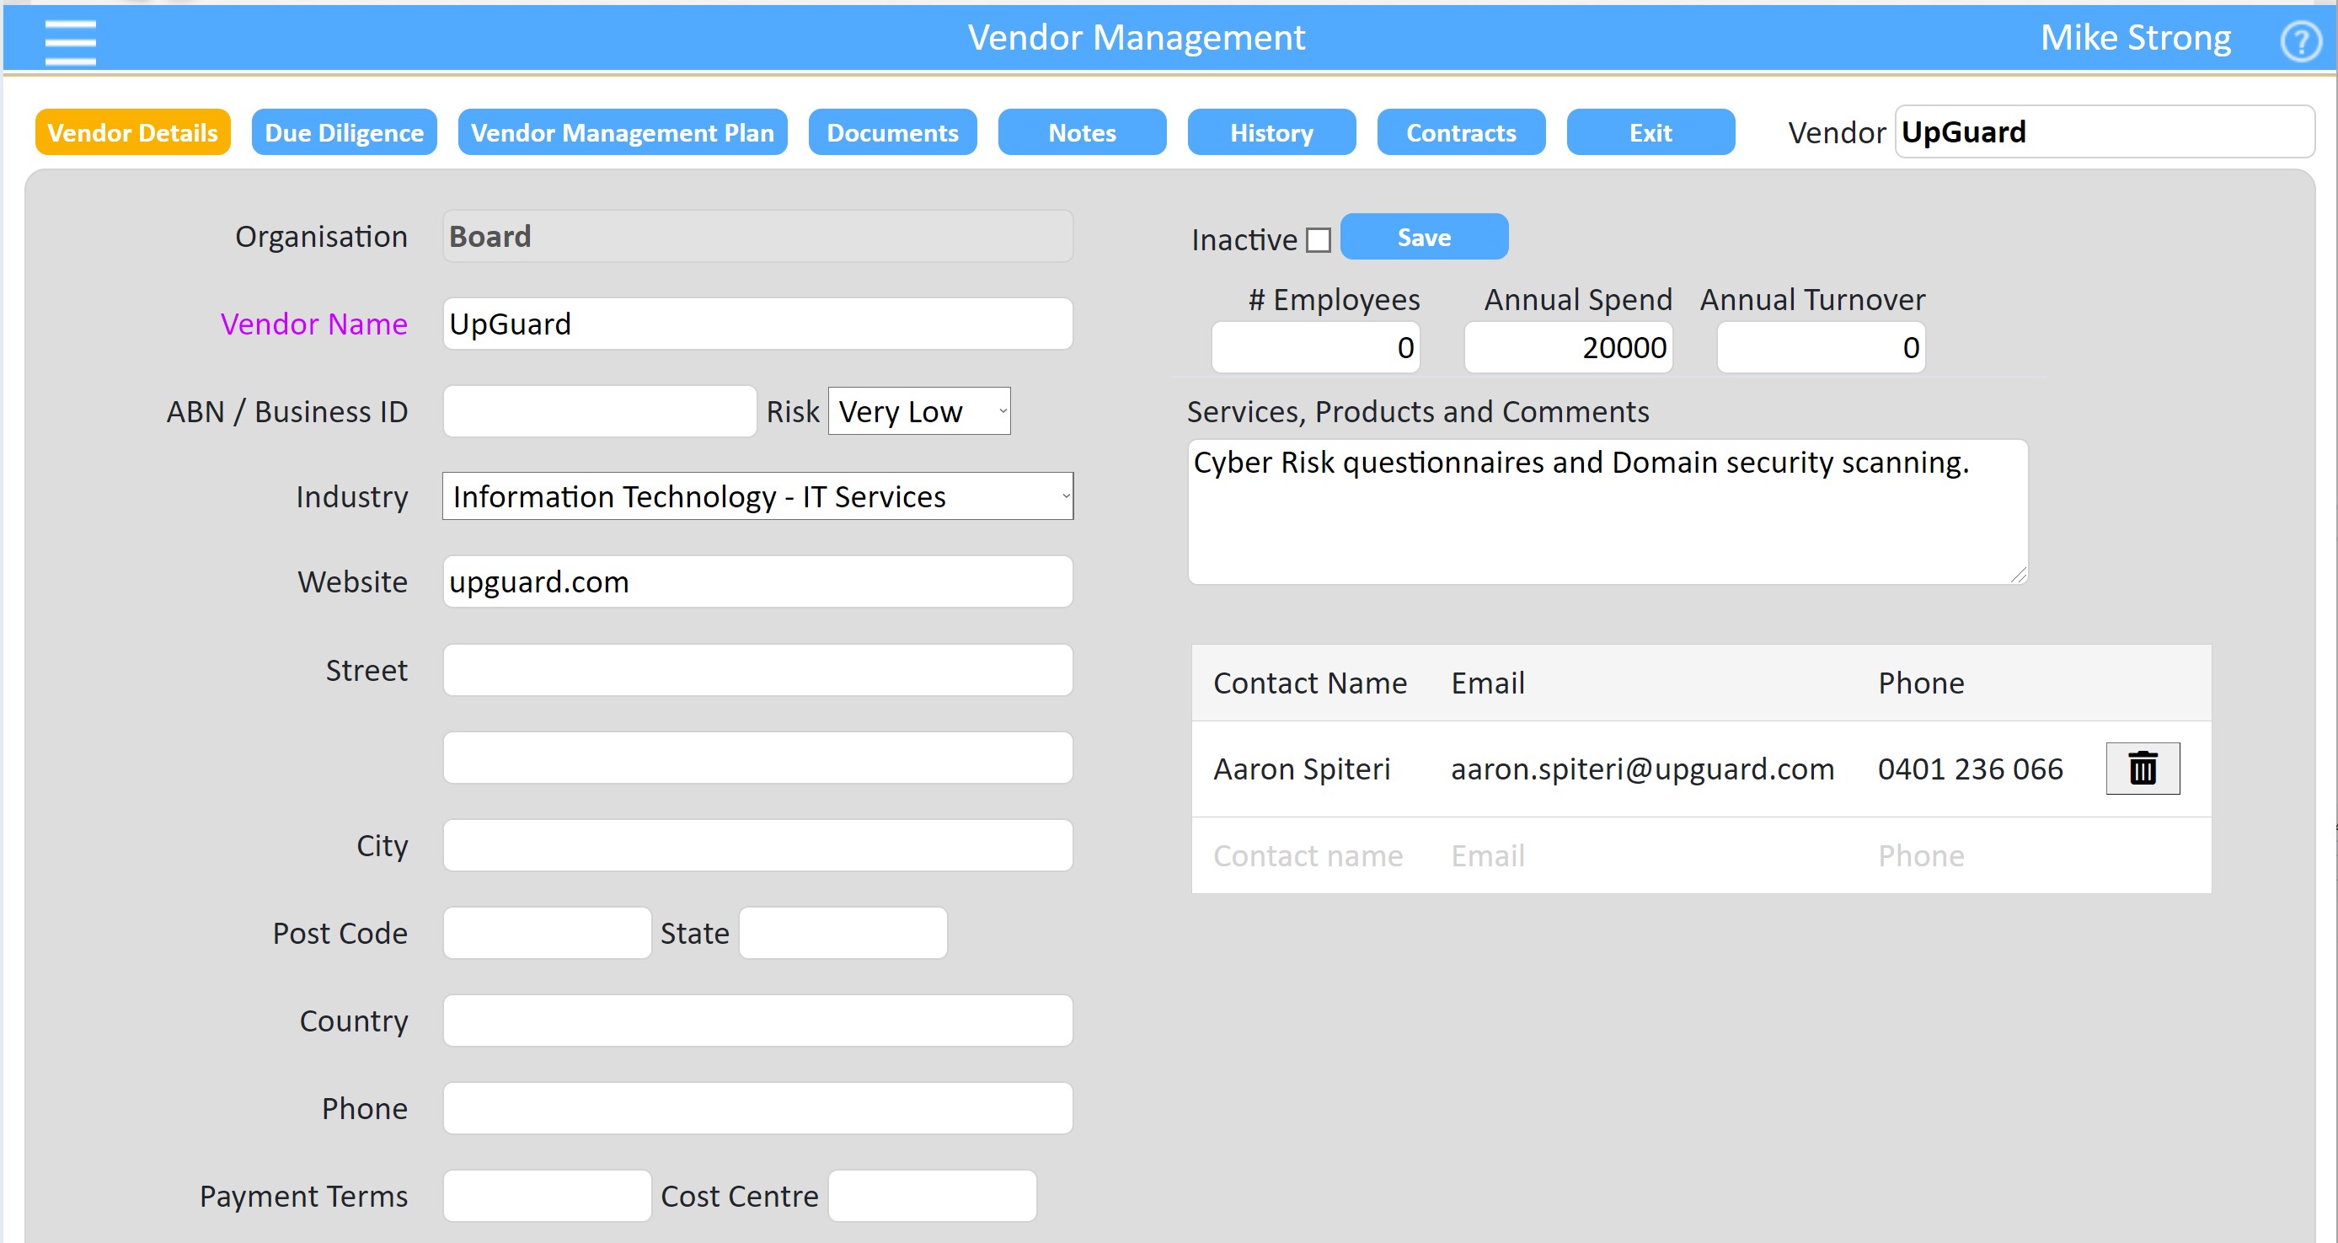Go to the Documents tab
This screenshot has height=1243, width=2338.
(x=892, y=132)
